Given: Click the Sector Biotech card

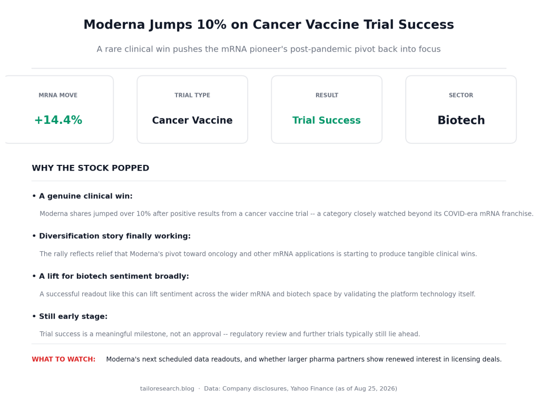Looking at the screenshot, I should click(461, 110).
